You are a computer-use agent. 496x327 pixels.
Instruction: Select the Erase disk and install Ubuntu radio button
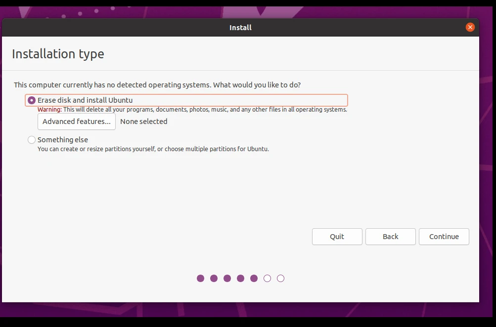[32, 100]
